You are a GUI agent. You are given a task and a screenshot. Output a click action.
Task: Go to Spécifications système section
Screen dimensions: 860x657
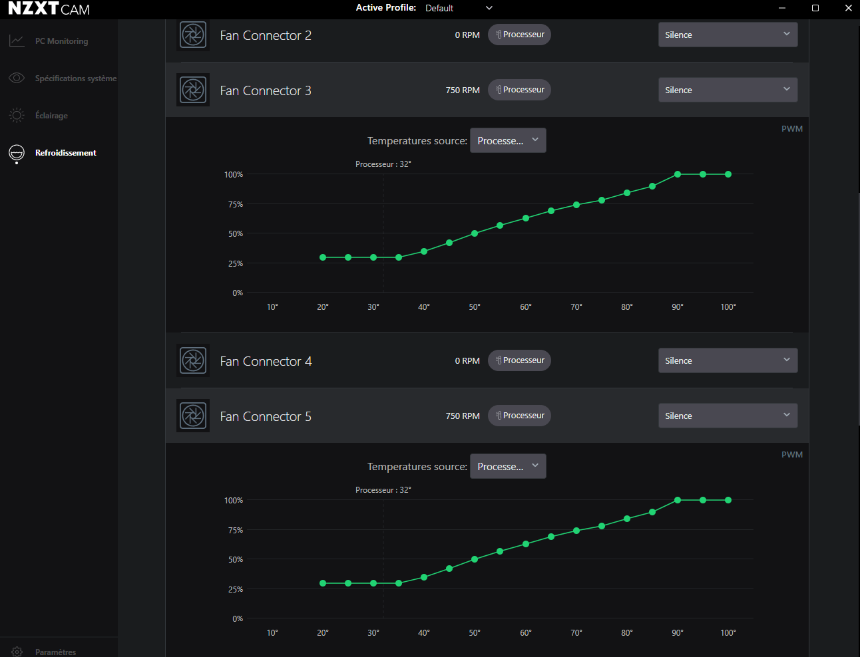[x=75, y=78]
